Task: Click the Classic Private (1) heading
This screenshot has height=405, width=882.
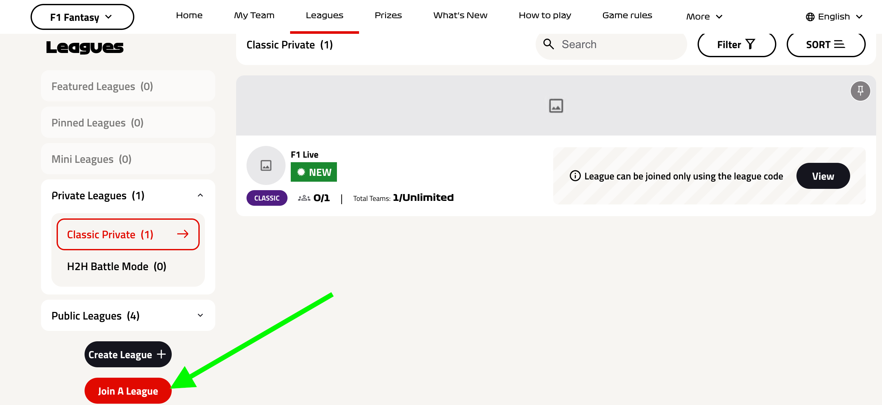Action: 290,45
